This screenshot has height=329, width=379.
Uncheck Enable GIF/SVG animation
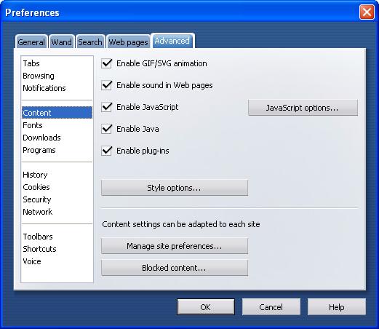[106, 63]
